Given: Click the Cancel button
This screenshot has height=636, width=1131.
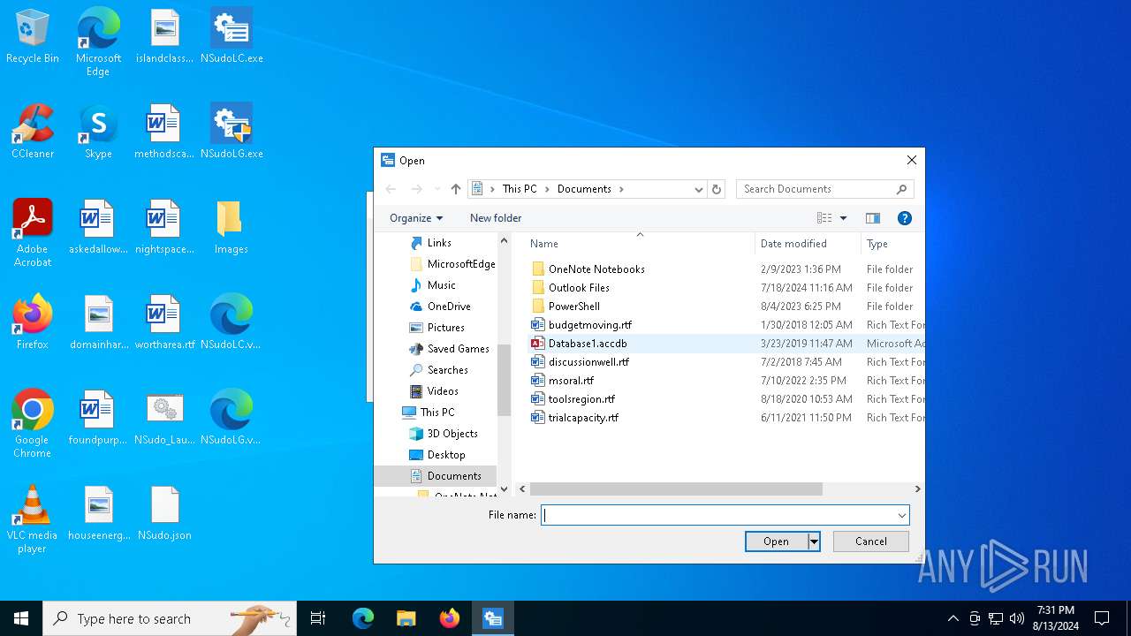Looking at the screenshot, I should [x=870, y=541].
